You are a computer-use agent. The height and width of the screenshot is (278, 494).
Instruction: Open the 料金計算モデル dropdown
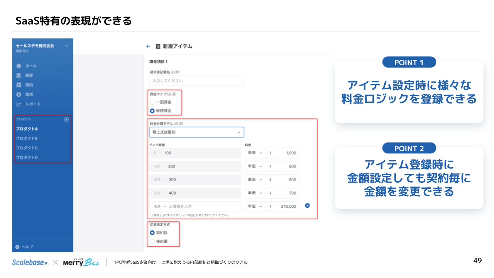point(196,132)
